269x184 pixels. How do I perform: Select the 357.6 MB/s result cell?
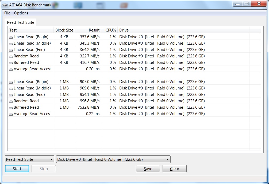pyautogui.click(x=90, y=37)
